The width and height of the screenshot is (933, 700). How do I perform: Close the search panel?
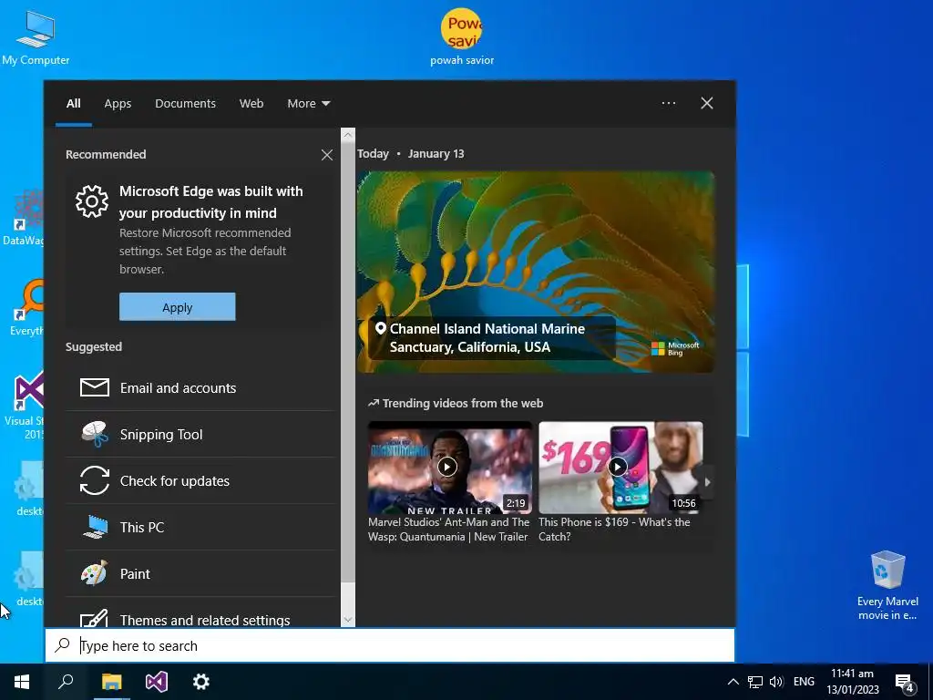point(707,103)
